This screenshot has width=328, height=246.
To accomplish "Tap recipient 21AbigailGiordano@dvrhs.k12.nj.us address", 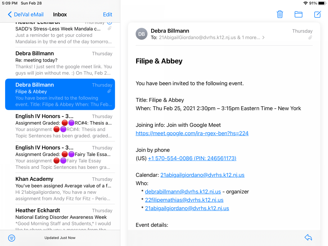I will 197,37.
